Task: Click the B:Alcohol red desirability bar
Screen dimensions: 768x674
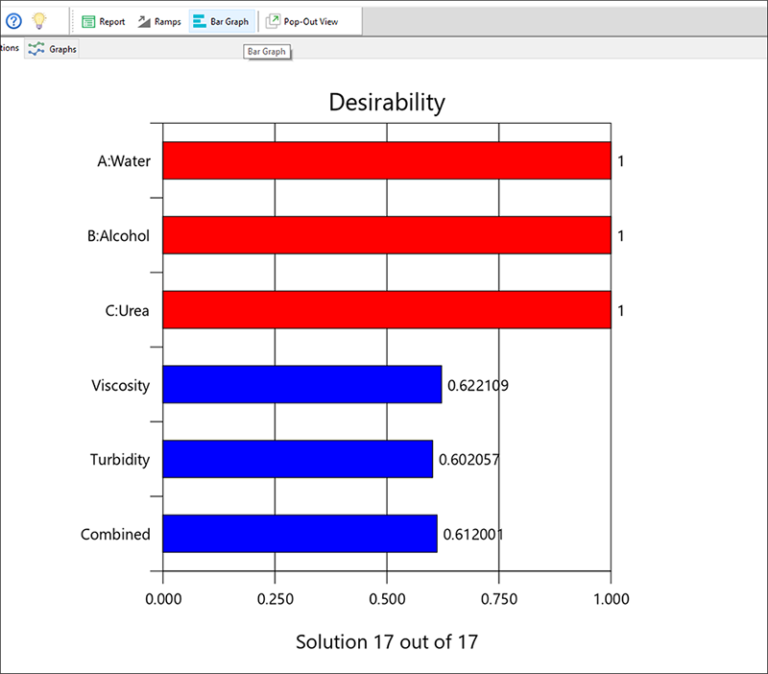Action: tap(387, 235)
